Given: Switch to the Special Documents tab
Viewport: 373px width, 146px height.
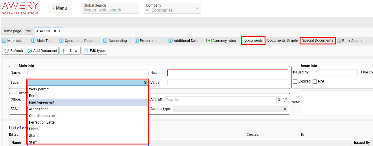Looking at the screenshot, I should coord(317,41).
